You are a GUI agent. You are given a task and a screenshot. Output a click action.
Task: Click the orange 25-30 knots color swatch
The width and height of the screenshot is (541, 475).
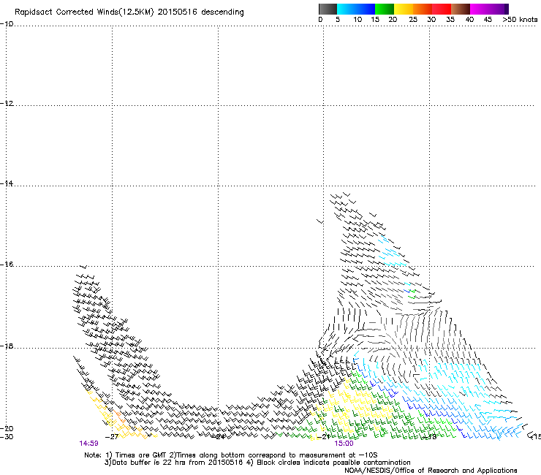click(x=423, y=9)
